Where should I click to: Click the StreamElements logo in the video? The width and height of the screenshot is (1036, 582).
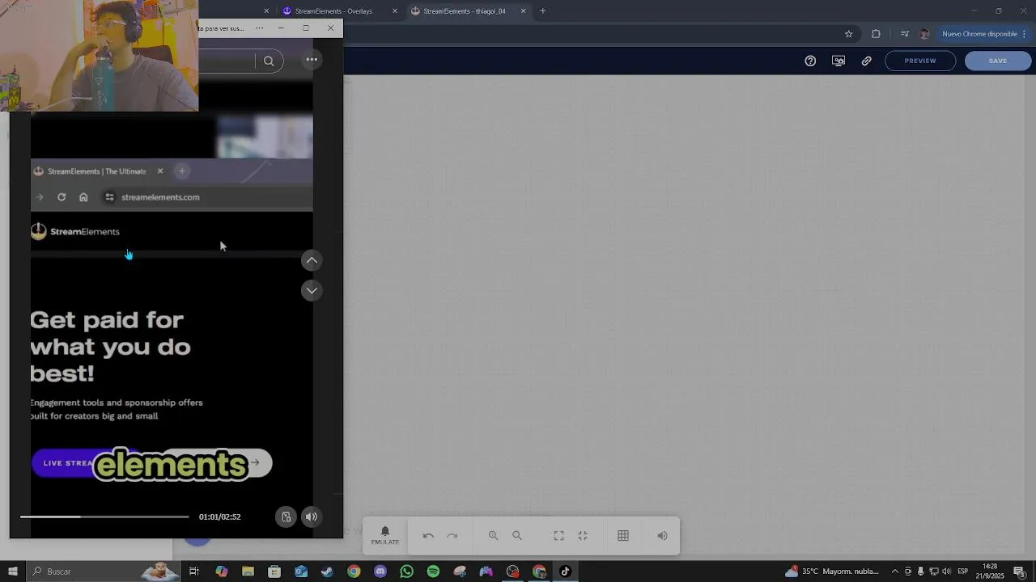[75, 232]
